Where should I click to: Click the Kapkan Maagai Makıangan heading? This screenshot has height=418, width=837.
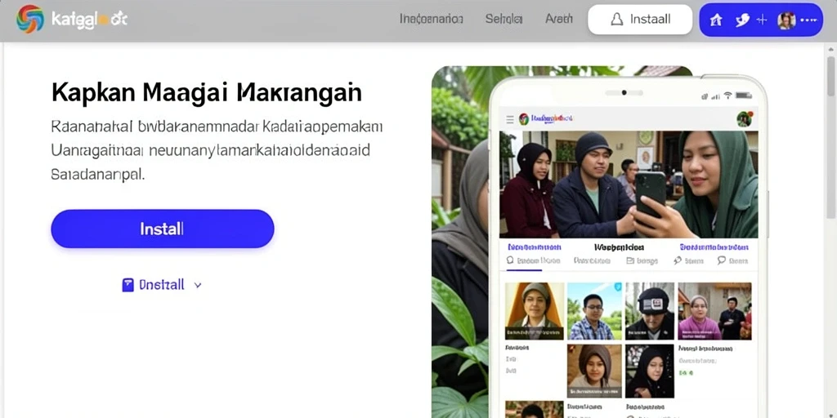click(x=207, y=93)
